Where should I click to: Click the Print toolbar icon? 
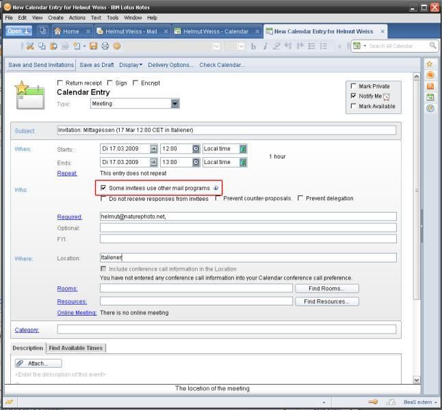[x=105, y=46]
